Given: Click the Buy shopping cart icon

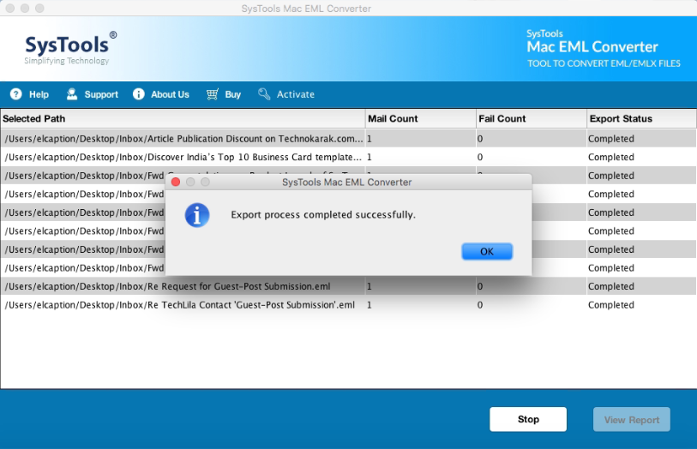Looking at the screenshot, I should pos(212,94).
